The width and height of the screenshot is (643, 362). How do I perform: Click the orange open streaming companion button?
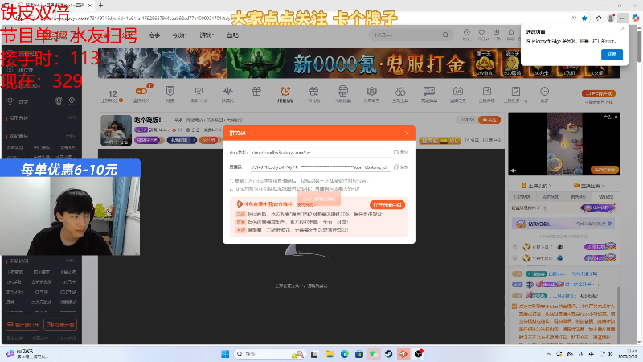coord(387,204)
